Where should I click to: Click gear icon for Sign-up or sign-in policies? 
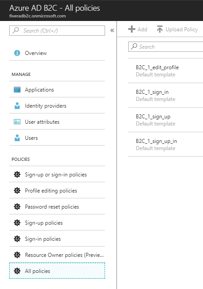(x=17, y=174)
